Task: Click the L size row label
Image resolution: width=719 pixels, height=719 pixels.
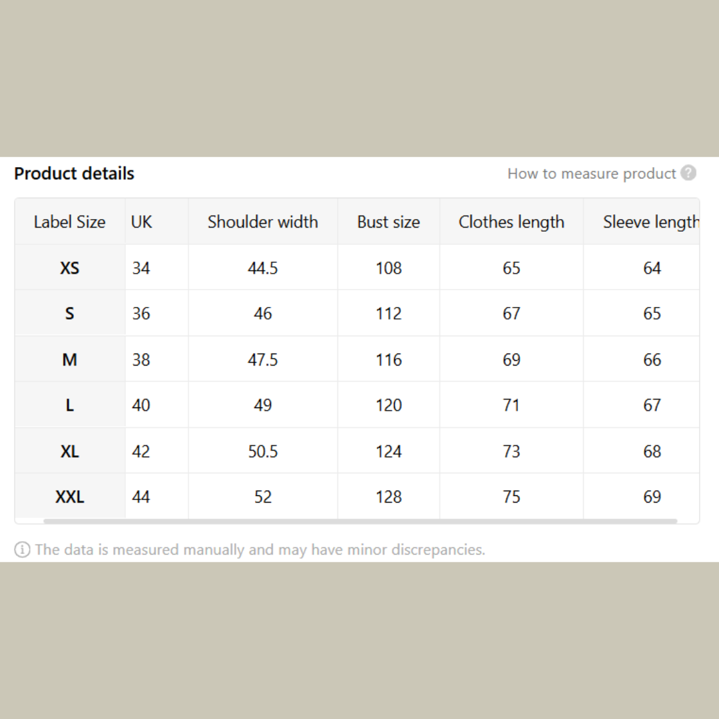Action: [70, 405]
